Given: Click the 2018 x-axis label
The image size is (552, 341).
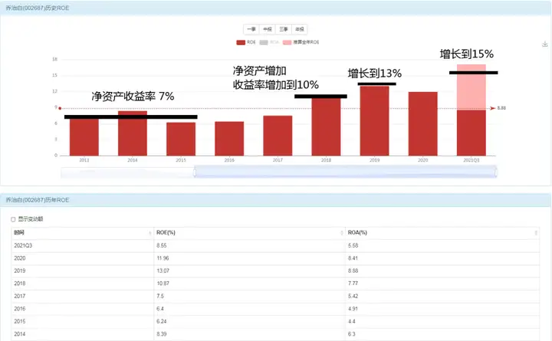Looking at the screenshot, I should [x=326, y=160].
